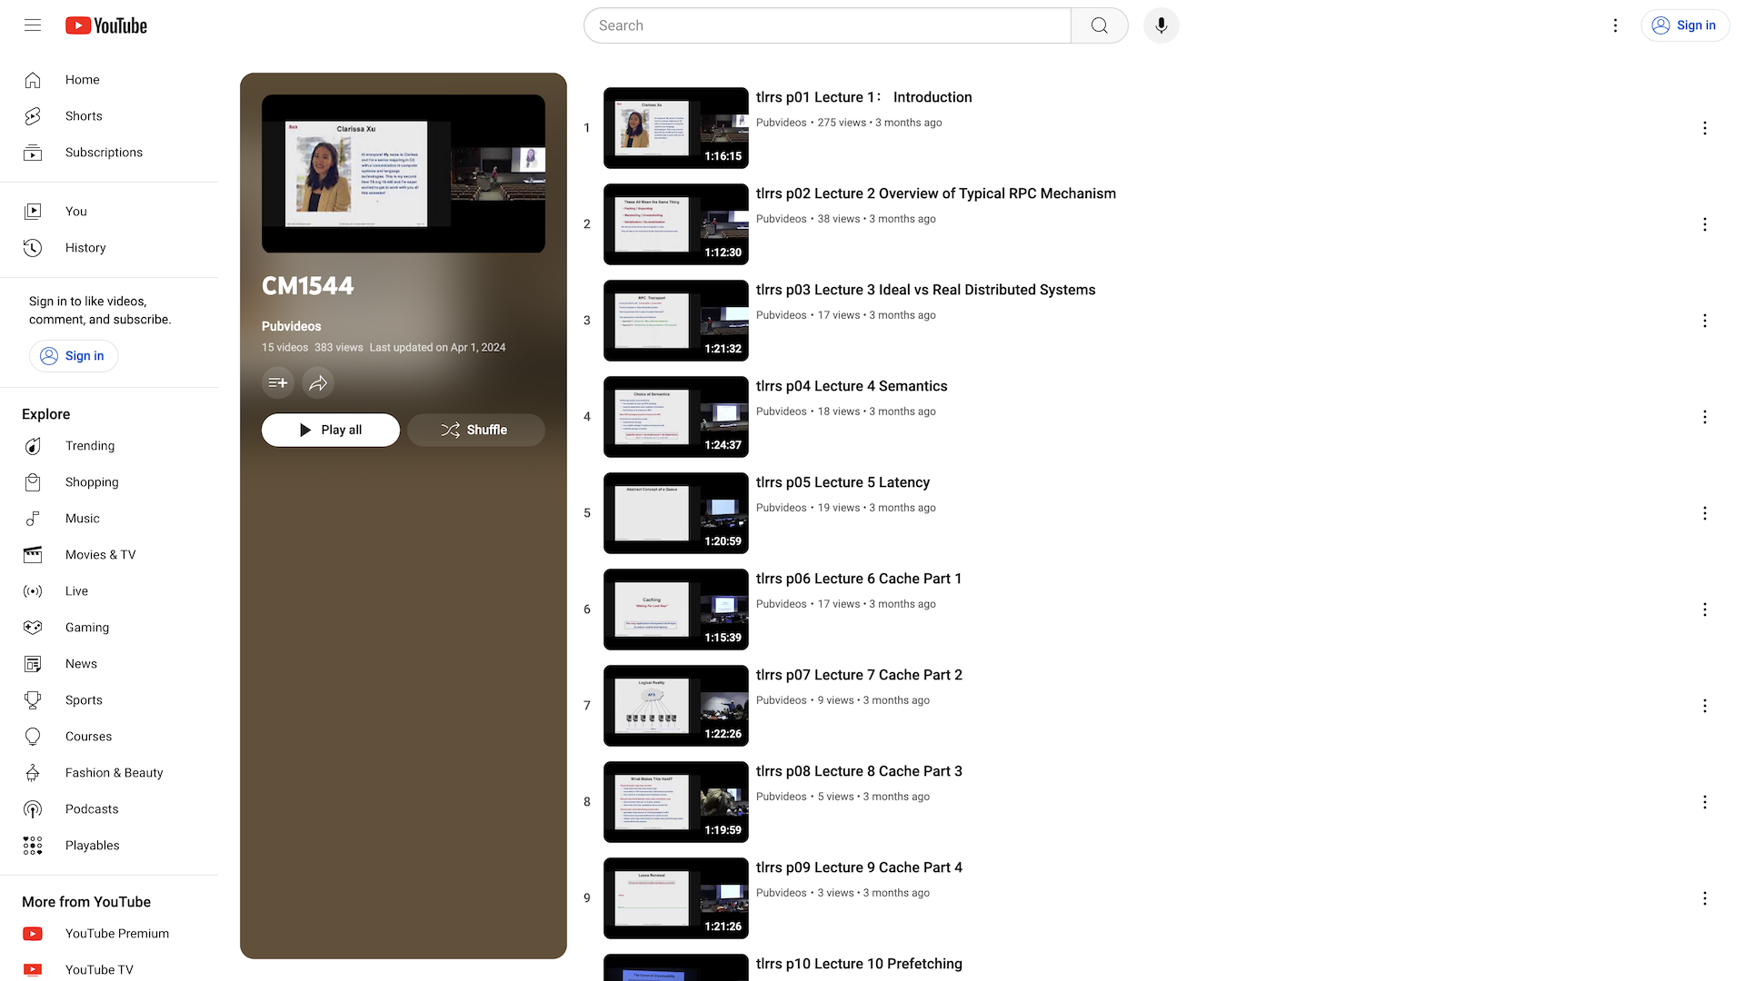Image resolution: width=1745 pixels, height=981 pixels.
Task: Open Playables category
Action: [109, 846]
